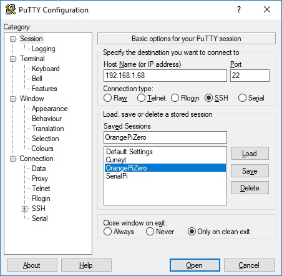Click the Cancel button
Viewport: 282px width, 276px height.
pos(249,265)
